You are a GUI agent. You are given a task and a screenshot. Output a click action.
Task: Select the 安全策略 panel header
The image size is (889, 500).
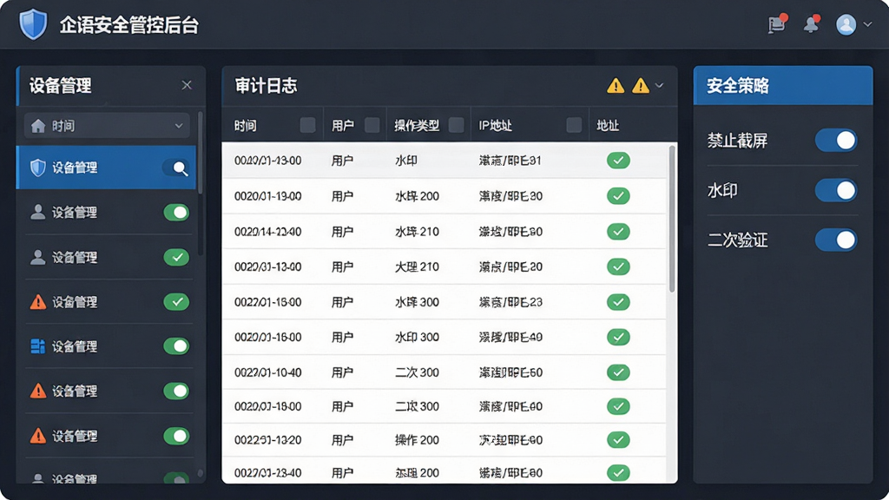pyautogui.click(x=783, y=86)
